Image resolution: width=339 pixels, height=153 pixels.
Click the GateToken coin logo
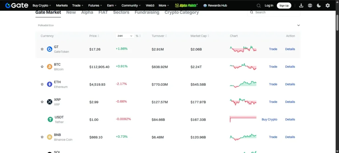(x=50, y=49)
